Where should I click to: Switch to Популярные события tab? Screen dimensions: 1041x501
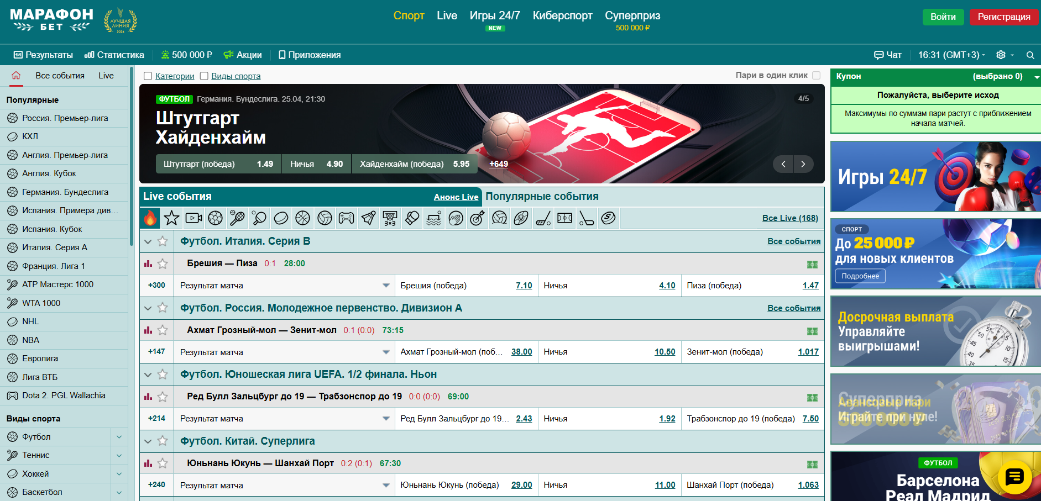542,197
